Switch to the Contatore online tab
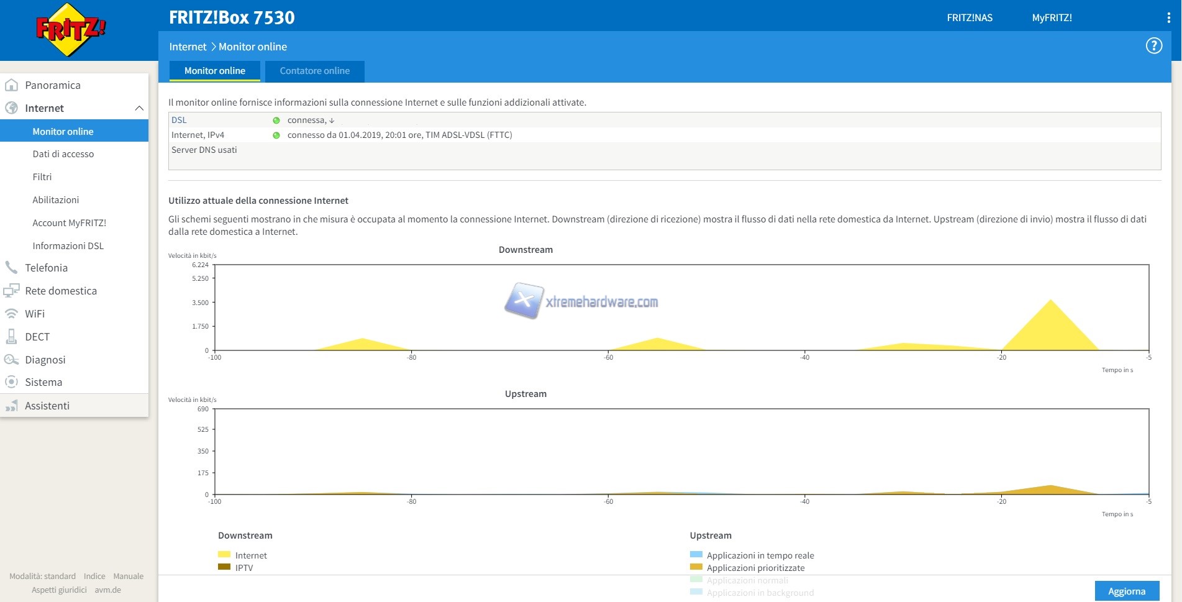This screenshot has width=1182, height=602. [x=314, y=71]
